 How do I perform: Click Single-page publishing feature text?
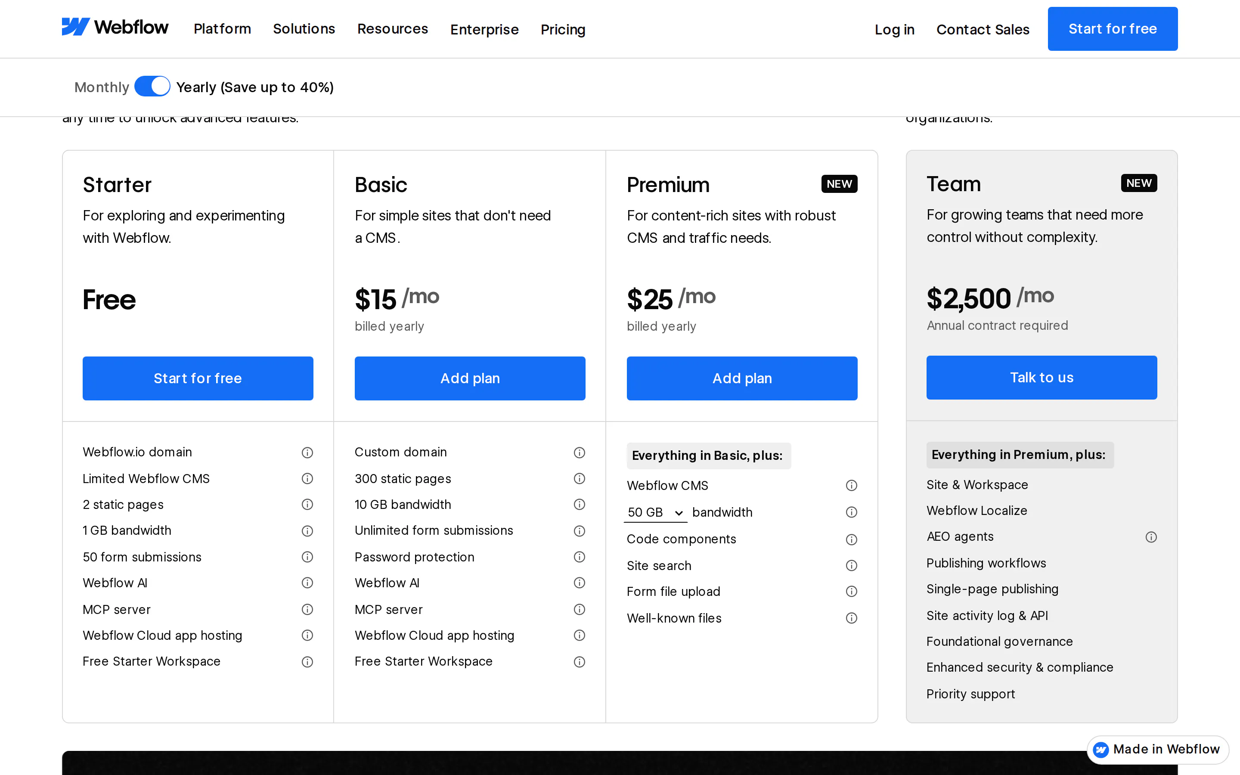pos(992,589)
